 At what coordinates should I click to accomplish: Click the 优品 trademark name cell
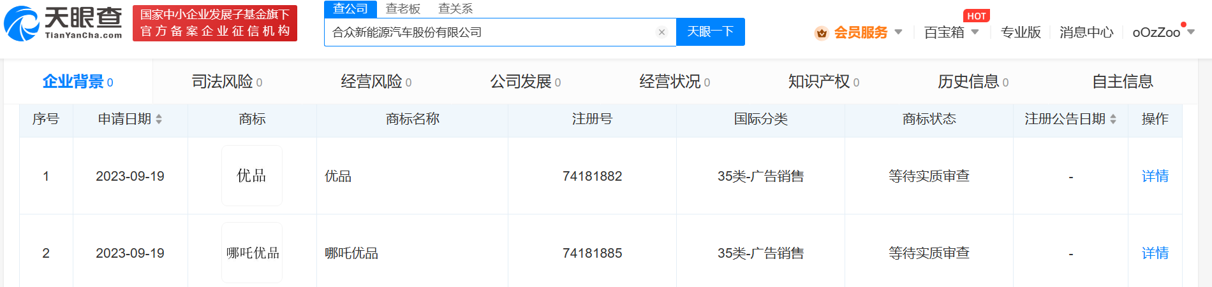[338, 176]
